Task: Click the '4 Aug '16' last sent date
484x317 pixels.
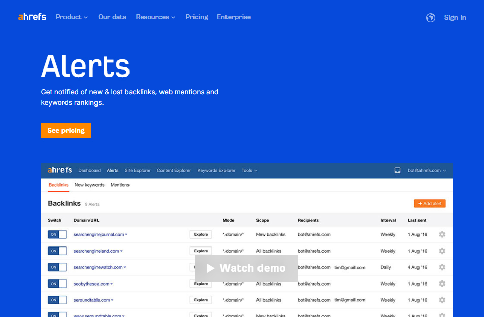Action: point(417,267)
